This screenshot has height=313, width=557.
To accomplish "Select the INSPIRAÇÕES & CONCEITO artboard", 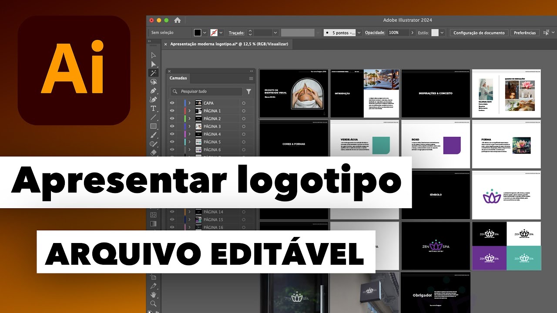I will (x=436, y=93).
